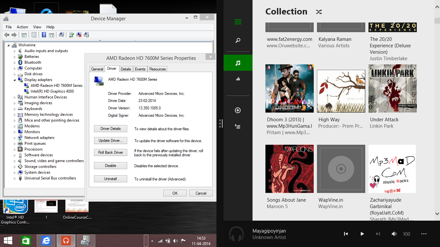This screenshot has height=247, width=440.
Task: Click Cancel in the Properties dialog
Action: (x=201, y=193)
